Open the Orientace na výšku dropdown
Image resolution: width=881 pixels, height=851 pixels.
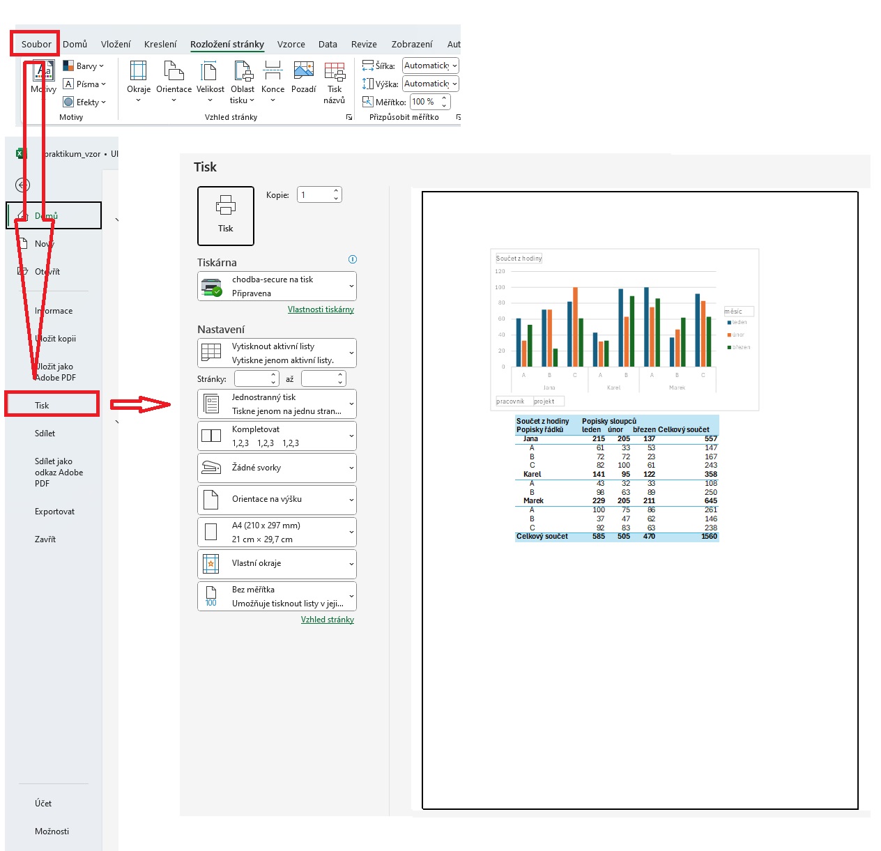277,499
